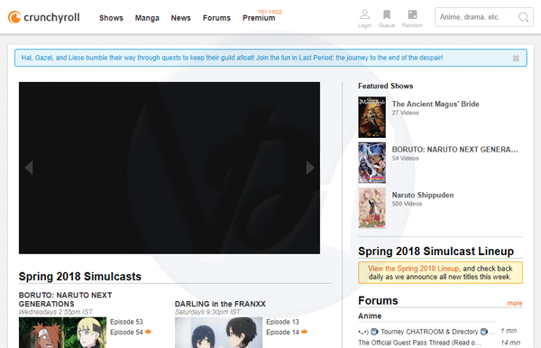Open BORUTO simulcast episode thumbnail
541x348 pixels.
[x=62, y=333]
